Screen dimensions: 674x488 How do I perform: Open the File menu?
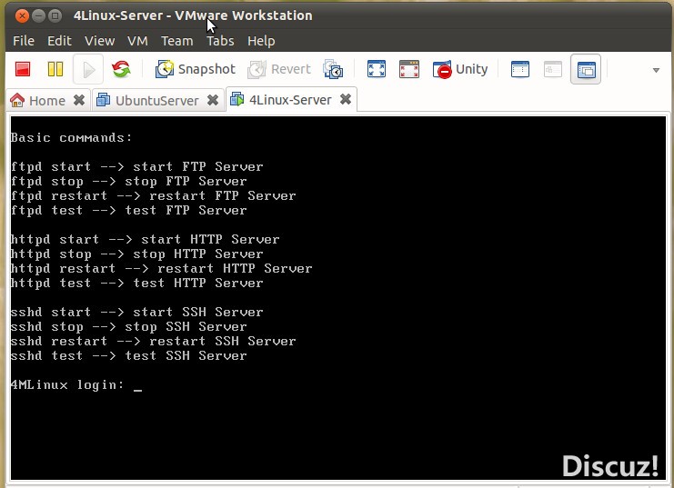pos(24,41)
